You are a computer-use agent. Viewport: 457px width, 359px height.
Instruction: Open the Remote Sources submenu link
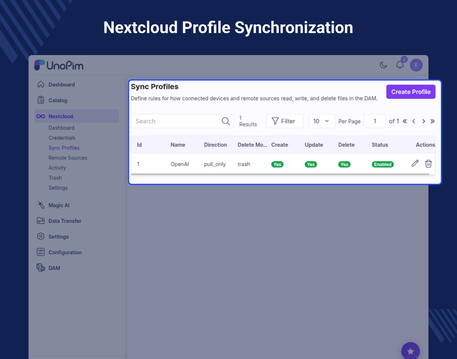tap(68, 158)
